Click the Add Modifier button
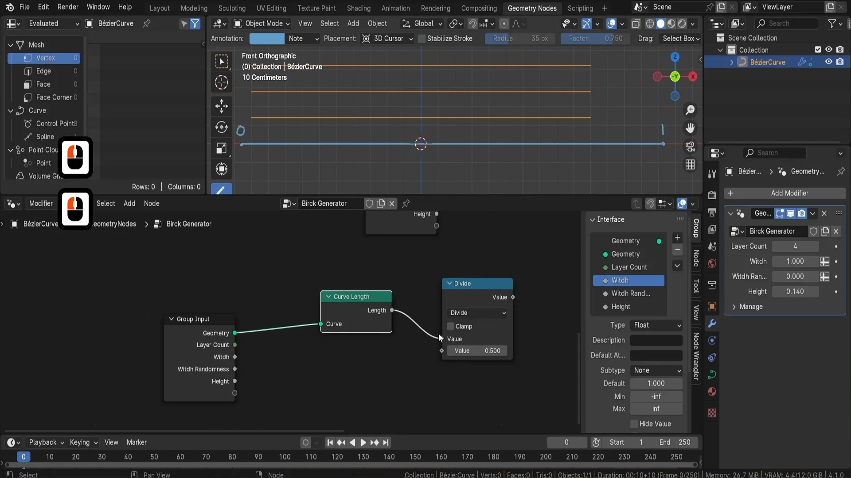851x478 pixels. tap(785, 193)
